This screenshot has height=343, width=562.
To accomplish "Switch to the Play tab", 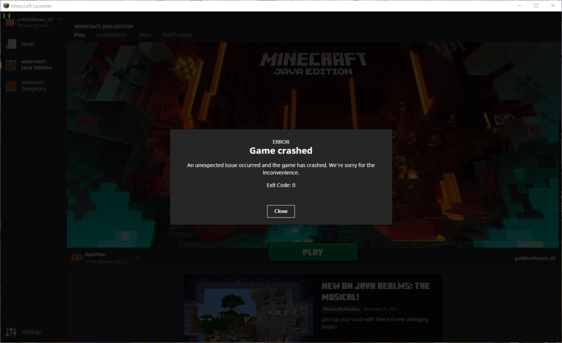I will coord(79,35).
